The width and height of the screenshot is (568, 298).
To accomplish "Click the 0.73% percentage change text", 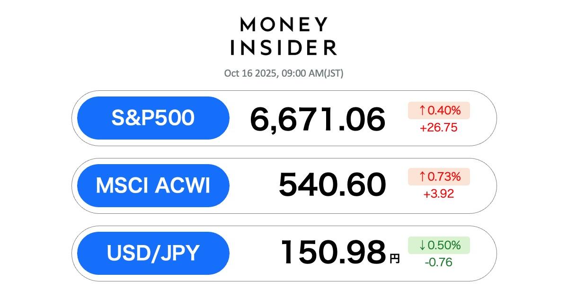I will [x=444, y=177].
